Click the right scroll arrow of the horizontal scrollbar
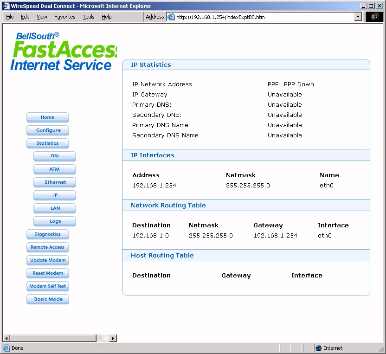This screenshot has width=386, height=354. coord(113,338)
